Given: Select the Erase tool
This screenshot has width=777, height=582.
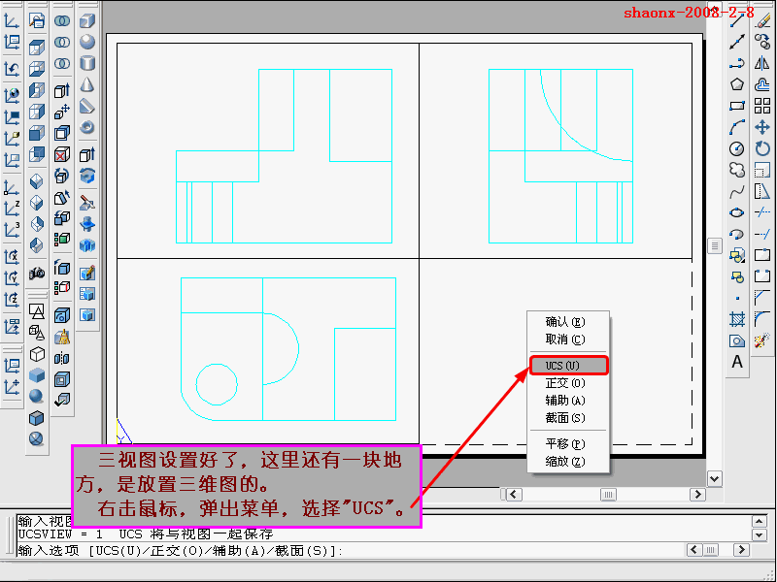Looking at the screenshot, I should 762,20.
